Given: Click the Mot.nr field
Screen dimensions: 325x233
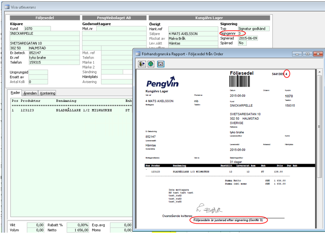Looking at the screenshot, I should coord(121,28).
